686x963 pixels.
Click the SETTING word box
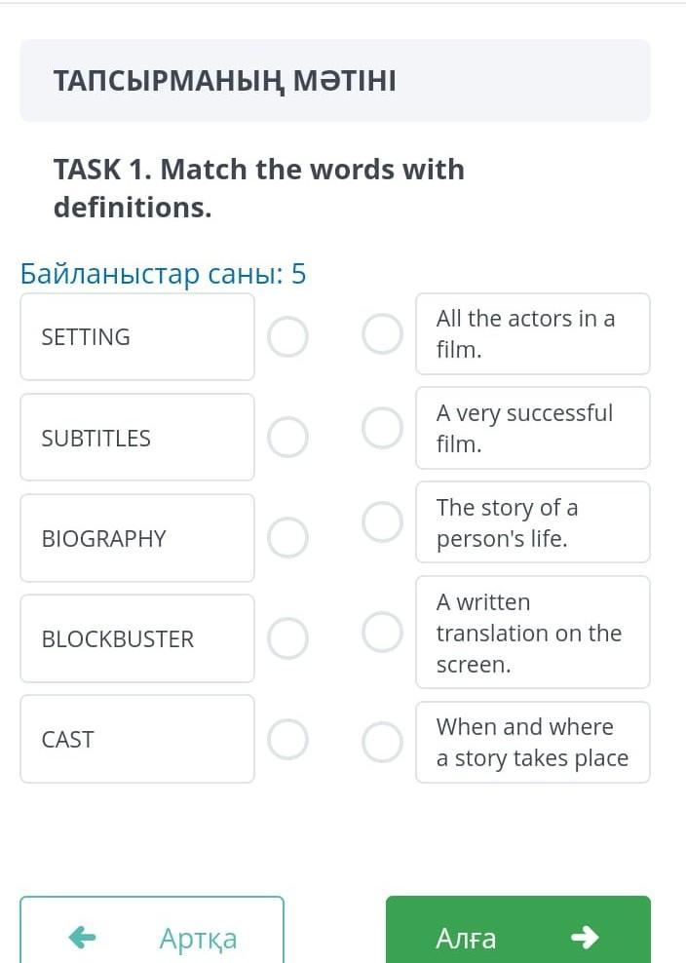click(x=137, y=337)
